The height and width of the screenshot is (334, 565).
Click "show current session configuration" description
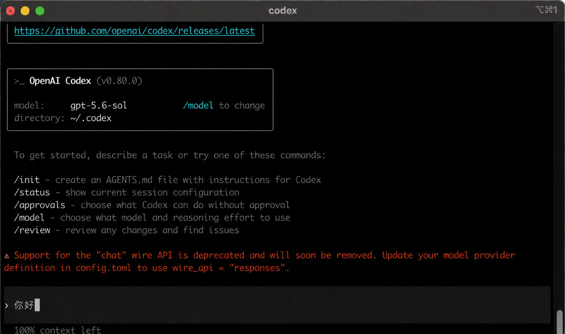tap(152, 193)
